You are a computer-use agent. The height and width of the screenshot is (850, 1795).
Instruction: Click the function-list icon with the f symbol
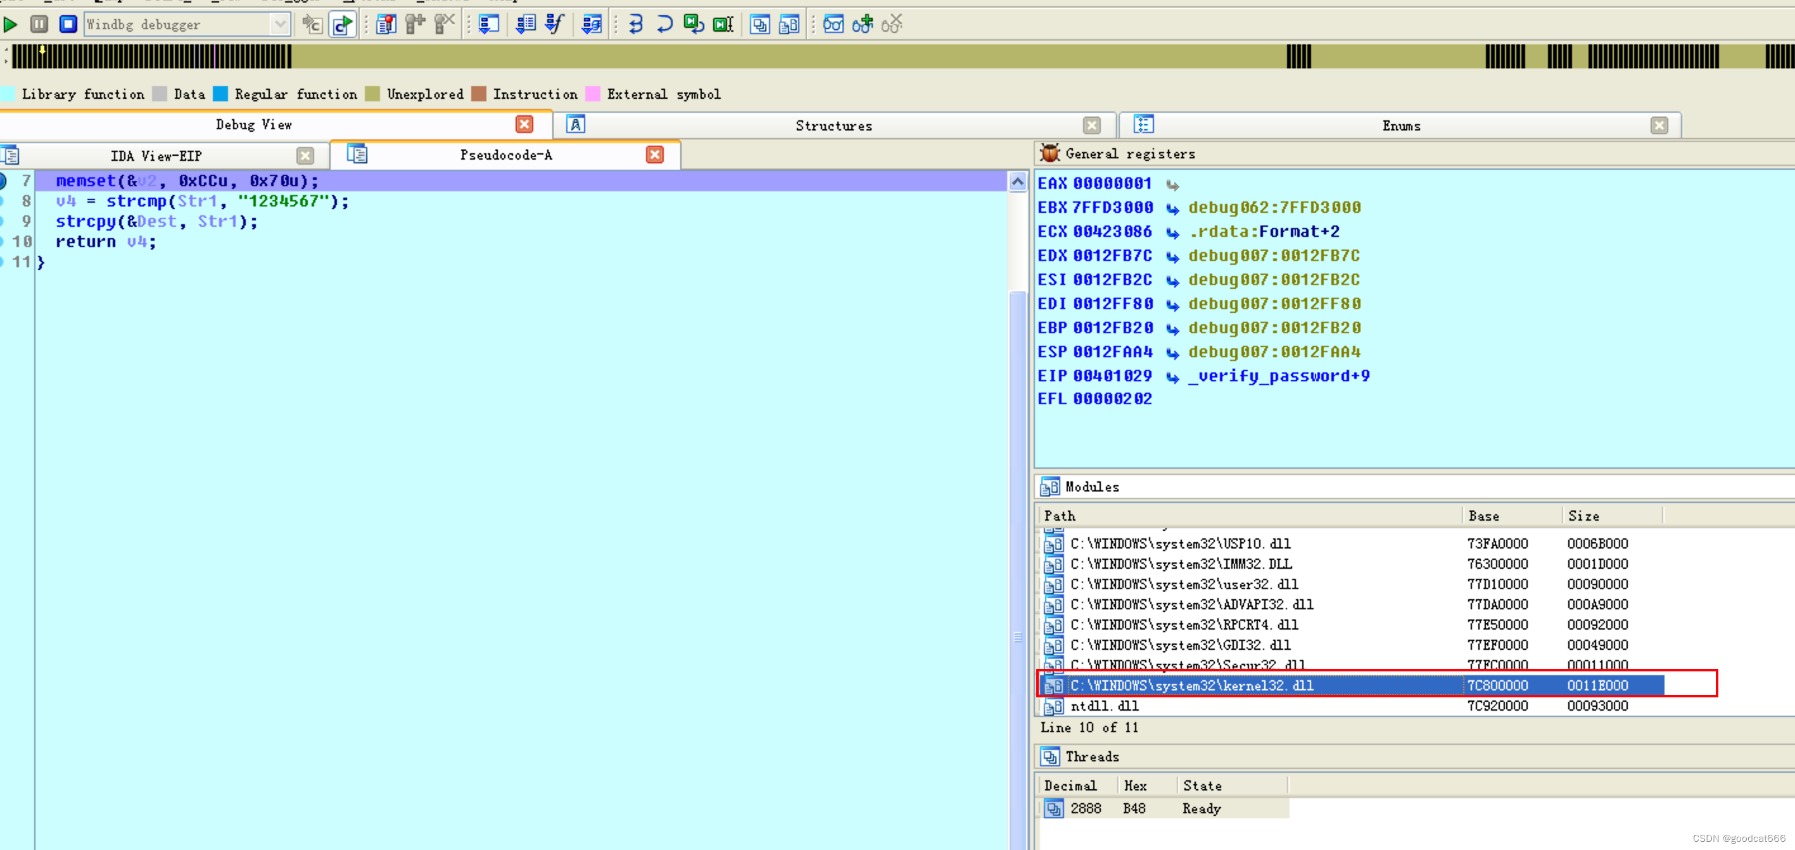coord(555,25)
